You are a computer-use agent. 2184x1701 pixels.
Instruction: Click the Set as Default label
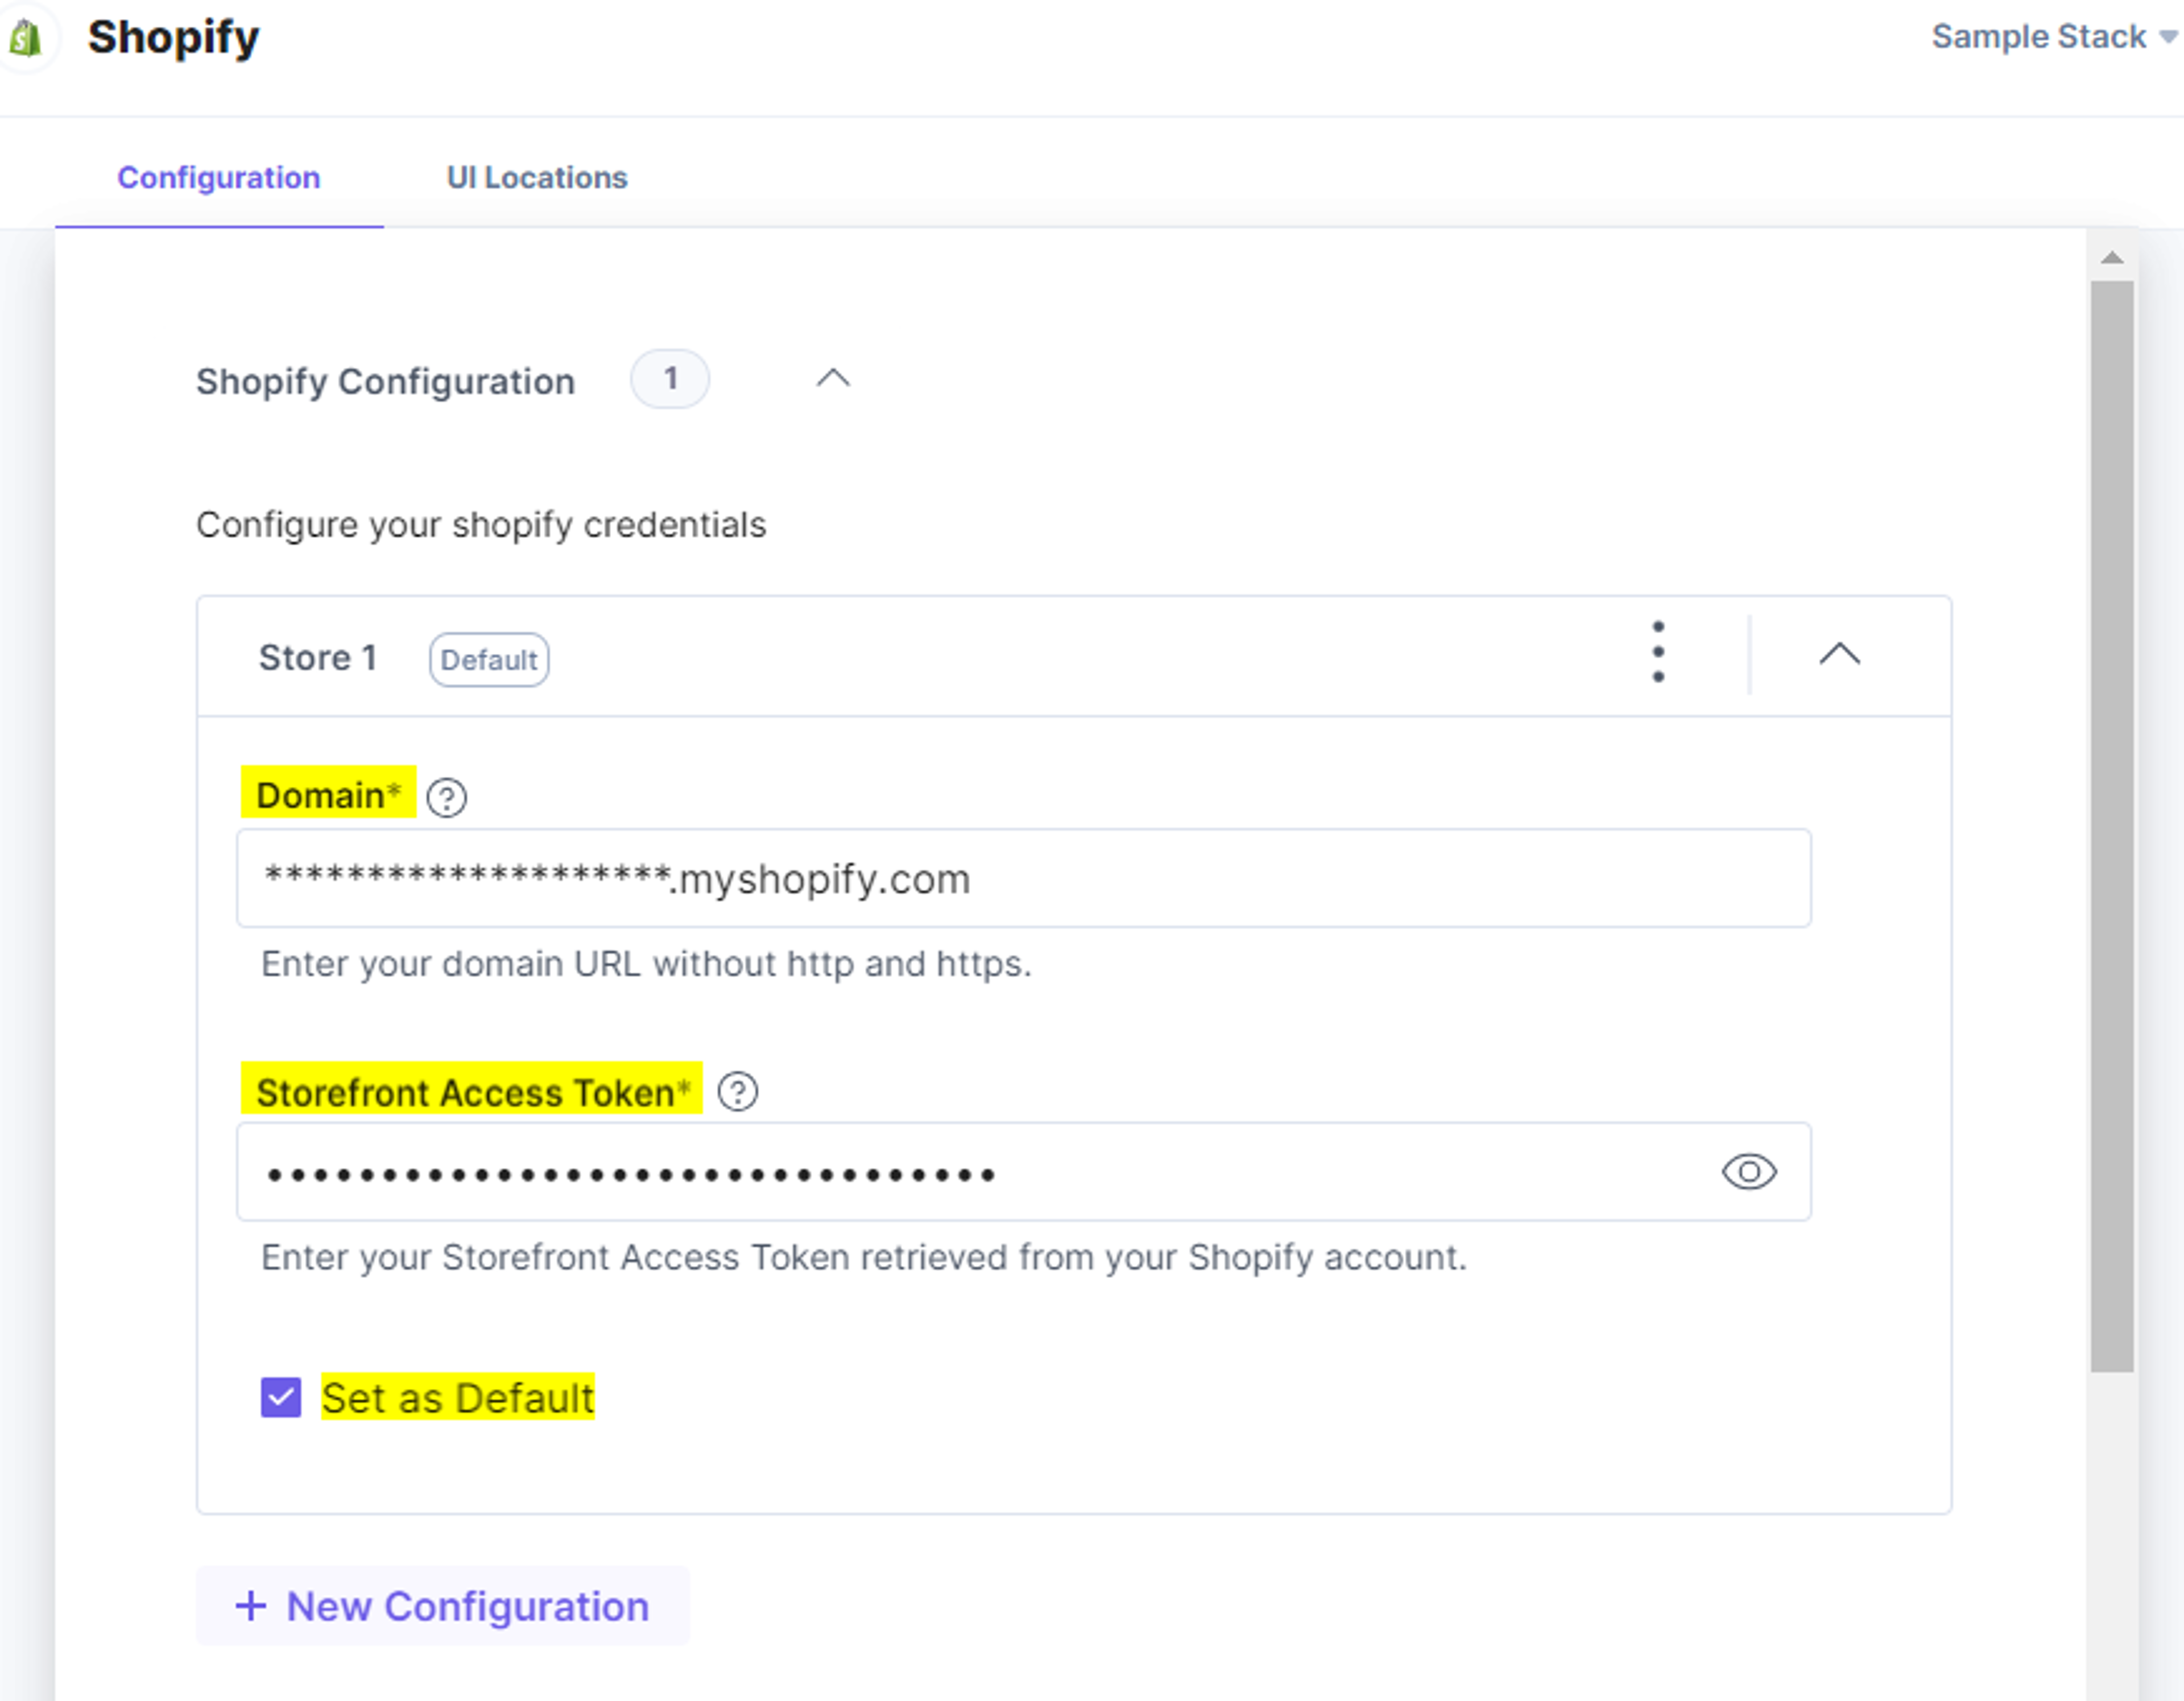point(458,1397)
